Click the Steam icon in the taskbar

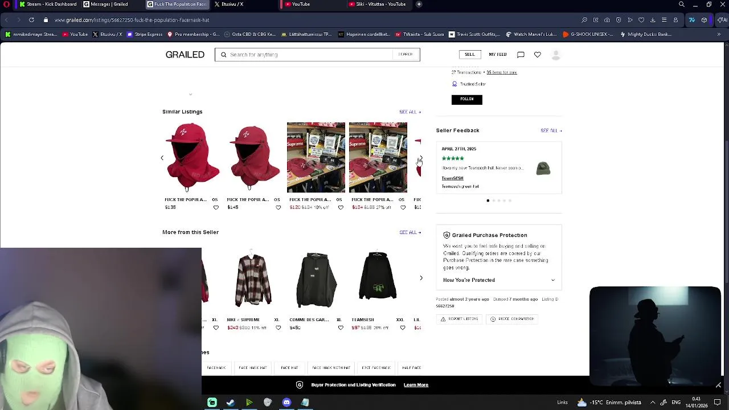tap(231, 403)
